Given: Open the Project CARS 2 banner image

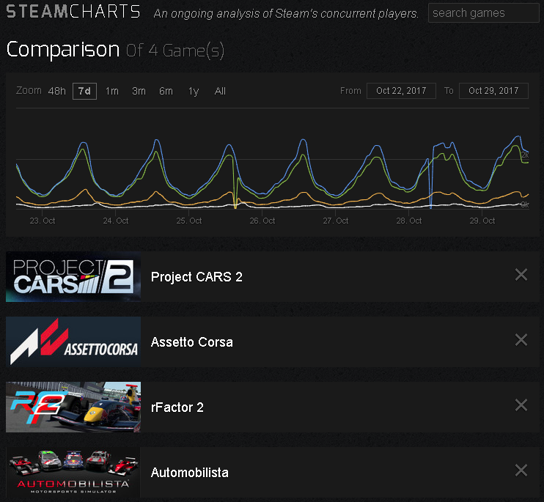Looking at the screenshot, I should [73, 277].
